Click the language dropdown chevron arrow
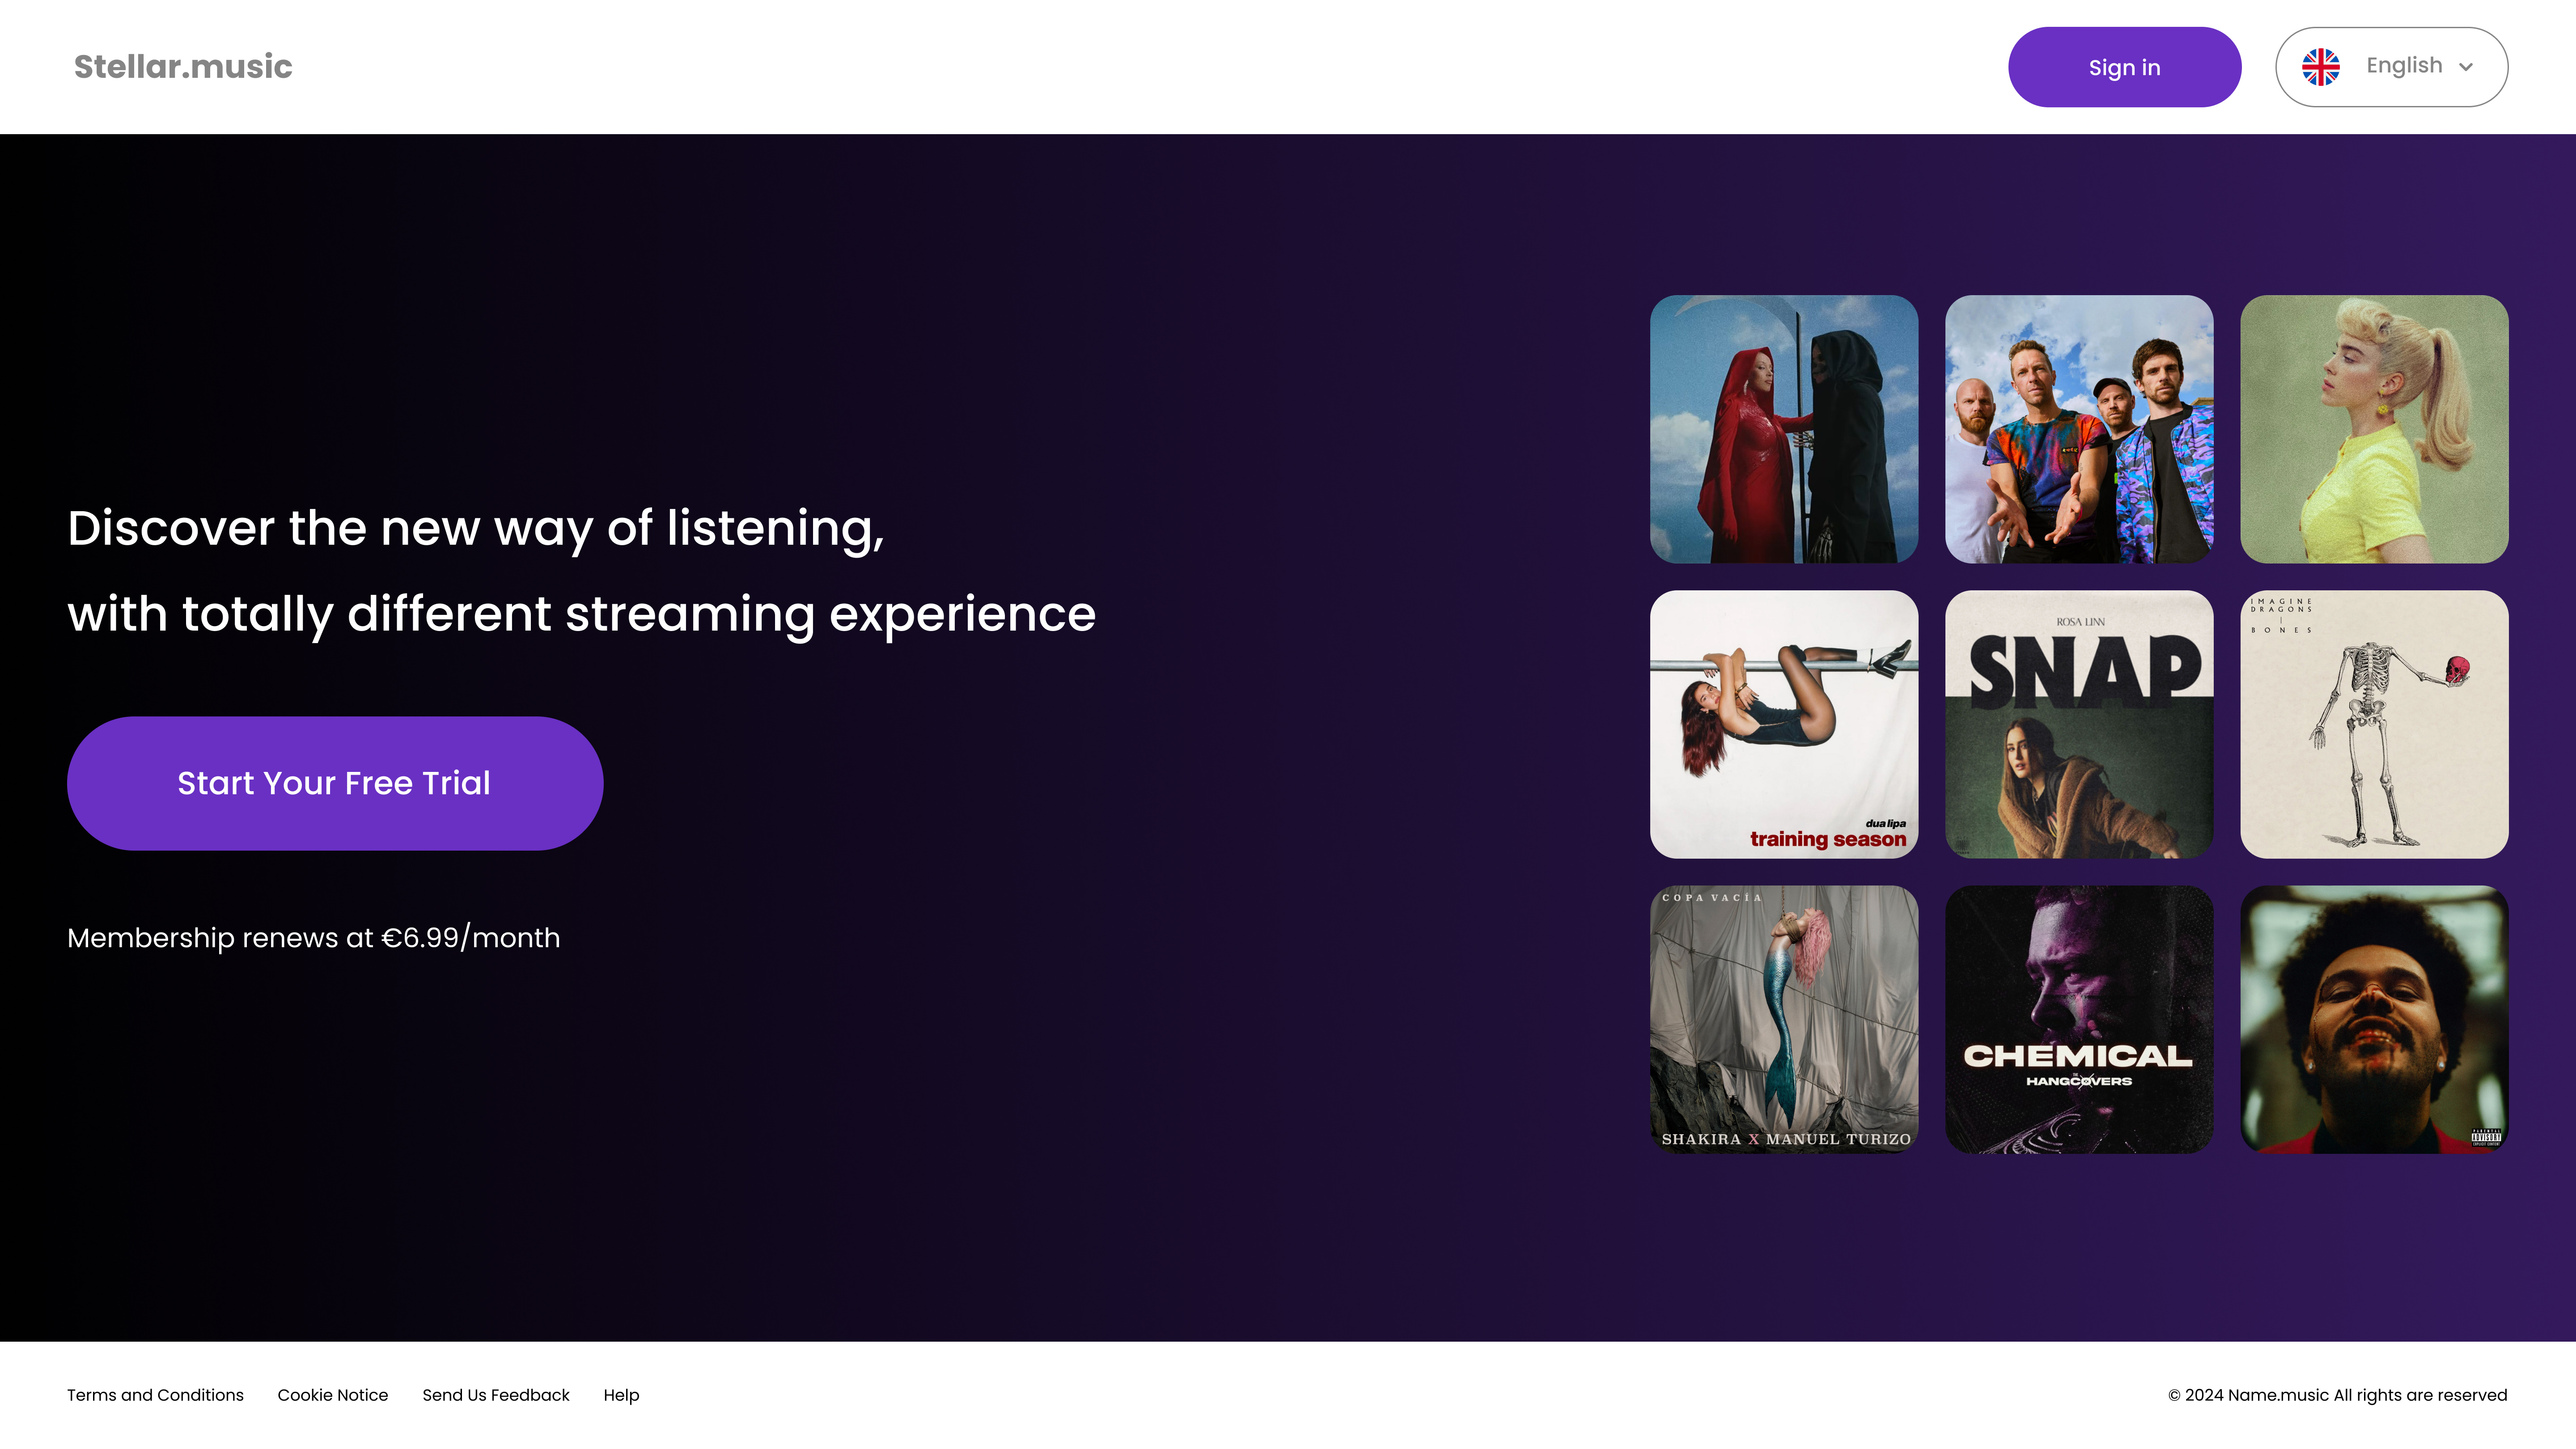Screen dimensions: 2576x1449 coord(2466,67)
